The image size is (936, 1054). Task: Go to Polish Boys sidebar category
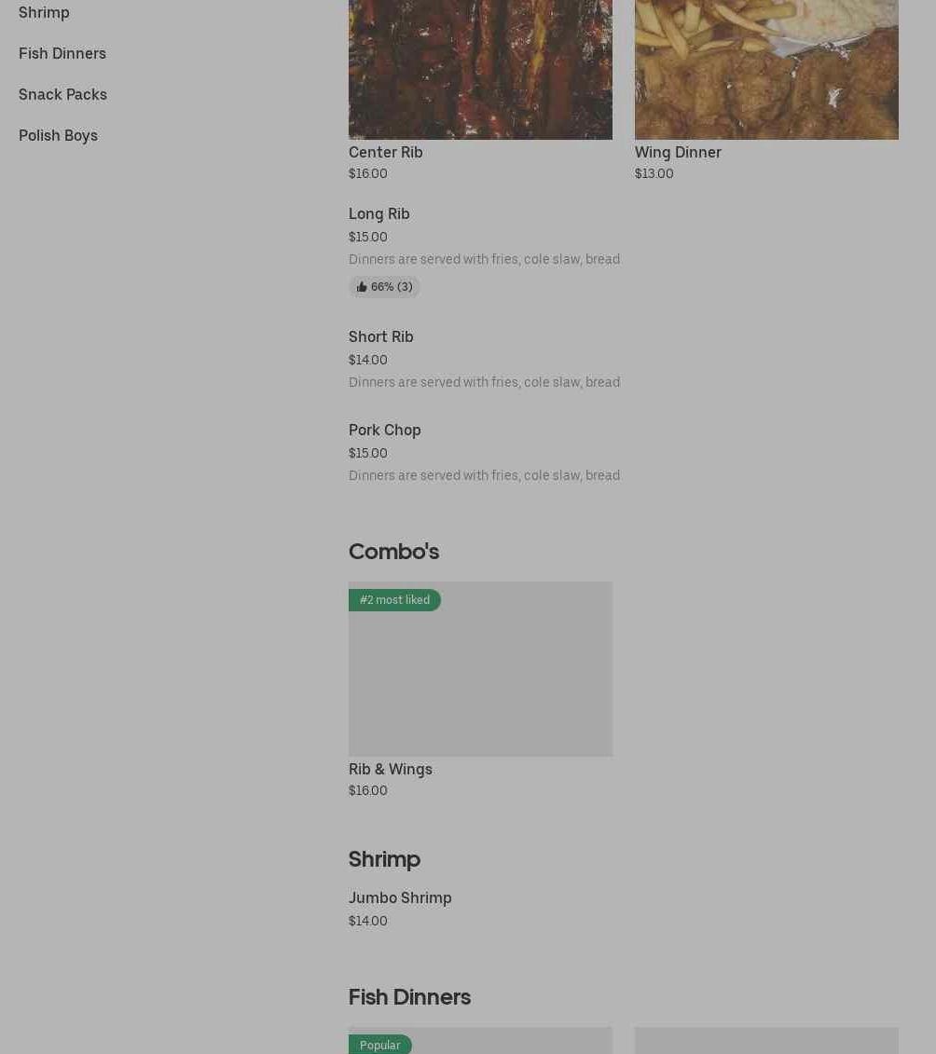point(58,135)
